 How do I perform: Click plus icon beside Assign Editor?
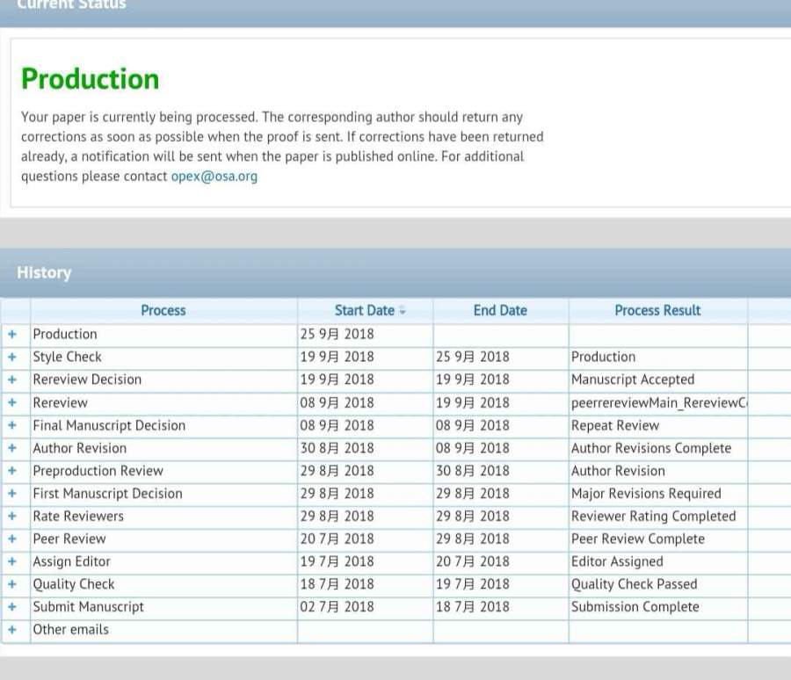pyautogui.click(x=12, y=562)
